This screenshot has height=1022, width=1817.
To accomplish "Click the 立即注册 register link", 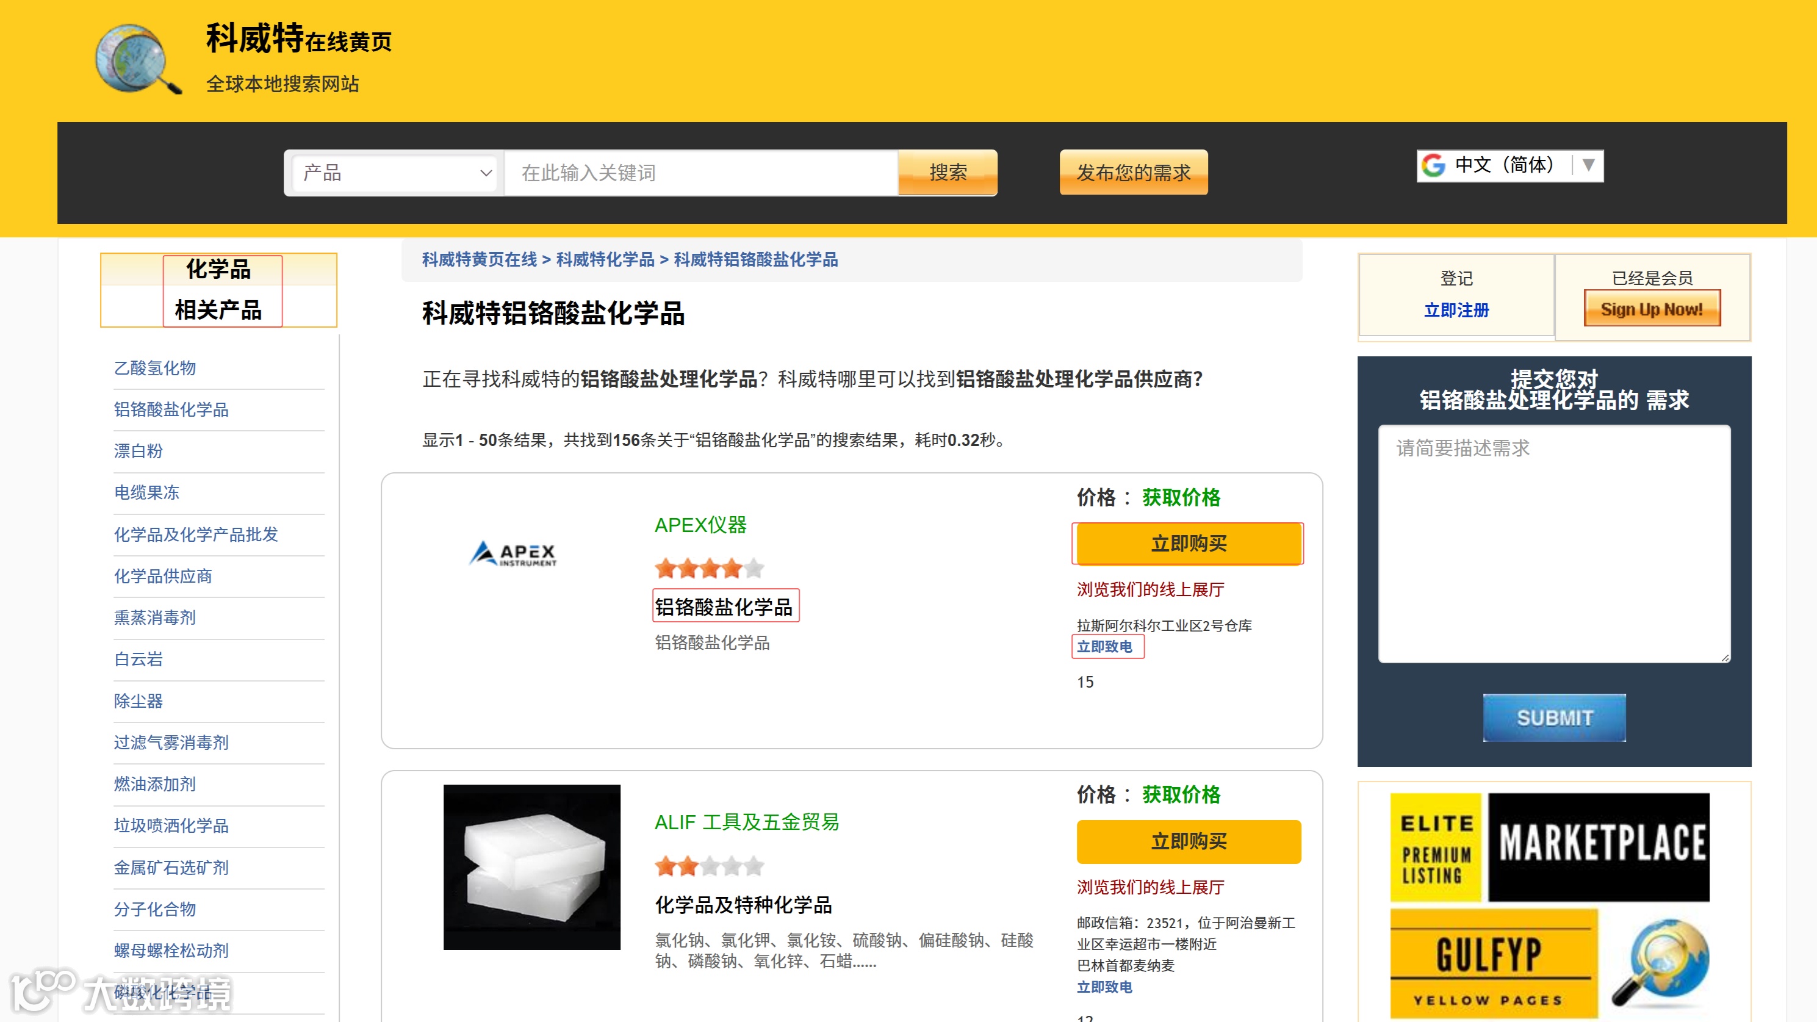I will 1456,311.
